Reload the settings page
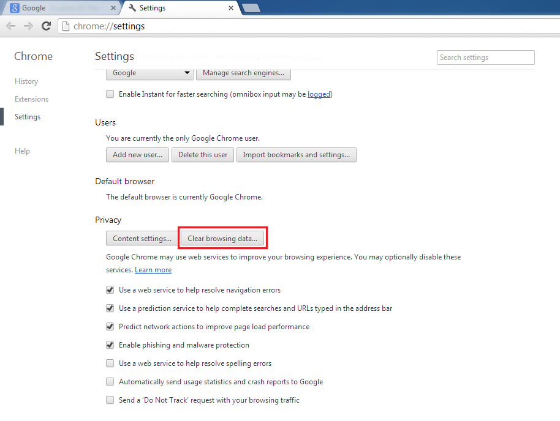Viewport: 560px width, 421px height. 46,26
